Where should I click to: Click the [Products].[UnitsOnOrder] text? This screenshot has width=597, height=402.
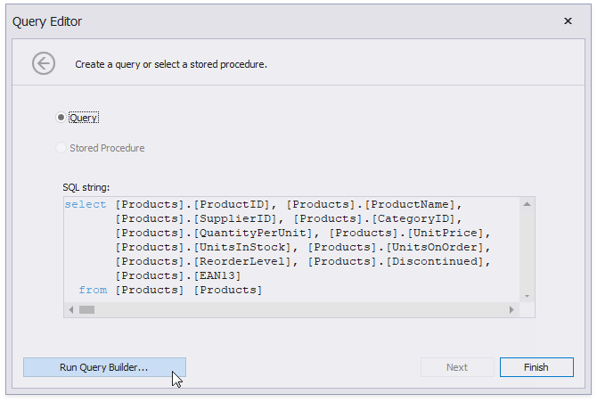(x=396, y=247)
